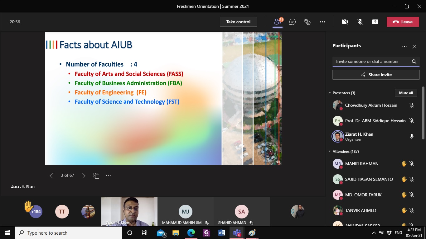Click the Take control button
Screen dimensions: 426x239
(238, 22)
